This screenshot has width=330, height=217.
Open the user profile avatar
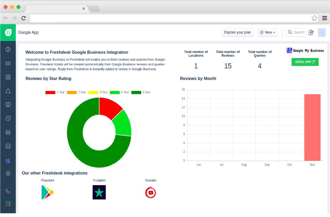322,32
